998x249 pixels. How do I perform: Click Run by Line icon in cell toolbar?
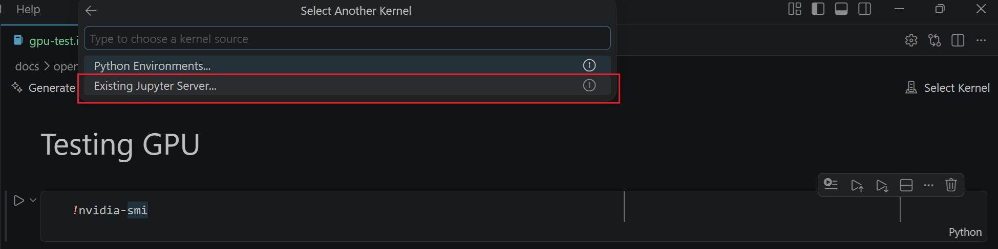[x=831, y=185]
